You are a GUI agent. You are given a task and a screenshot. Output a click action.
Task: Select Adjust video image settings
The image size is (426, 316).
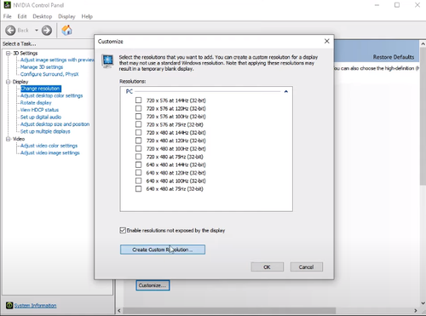(50, 152)
